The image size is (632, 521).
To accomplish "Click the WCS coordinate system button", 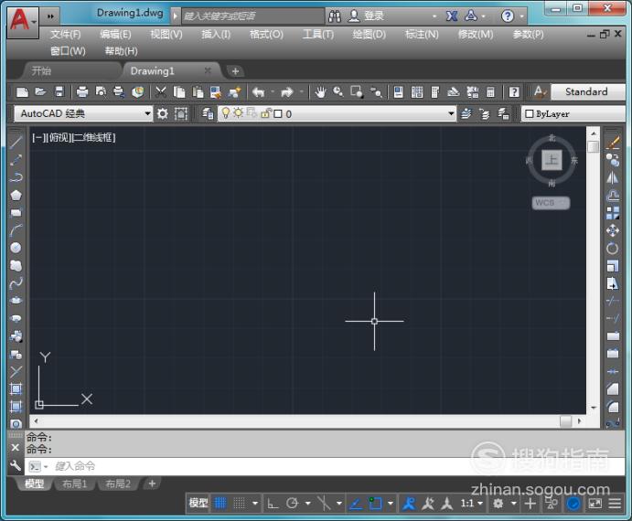I will 551,203.
